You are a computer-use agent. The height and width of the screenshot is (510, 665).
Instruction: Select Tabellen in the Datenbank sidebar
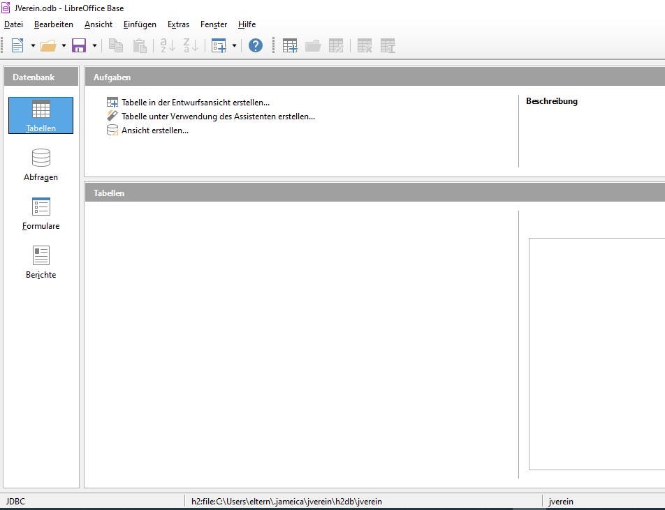(x=41, y=116)
